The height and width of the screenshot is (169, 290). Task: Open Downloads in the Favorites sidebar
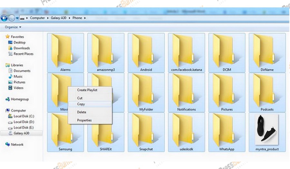[x=22, y=48]
